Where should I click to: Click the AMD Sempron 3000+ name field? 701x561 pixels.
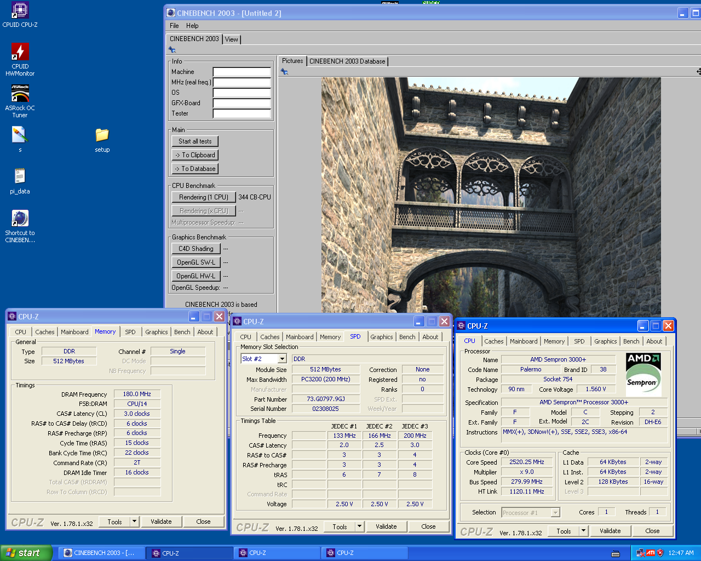(x=558, y=359)
